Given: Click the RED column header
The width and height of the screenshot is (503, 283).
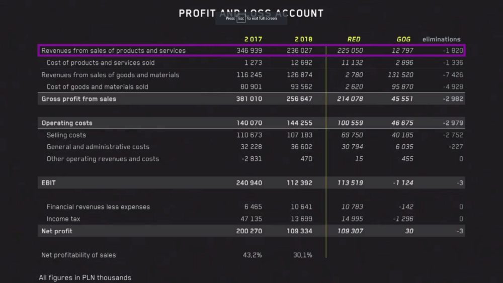Looking at the screenshot, I should pos(354,39).
